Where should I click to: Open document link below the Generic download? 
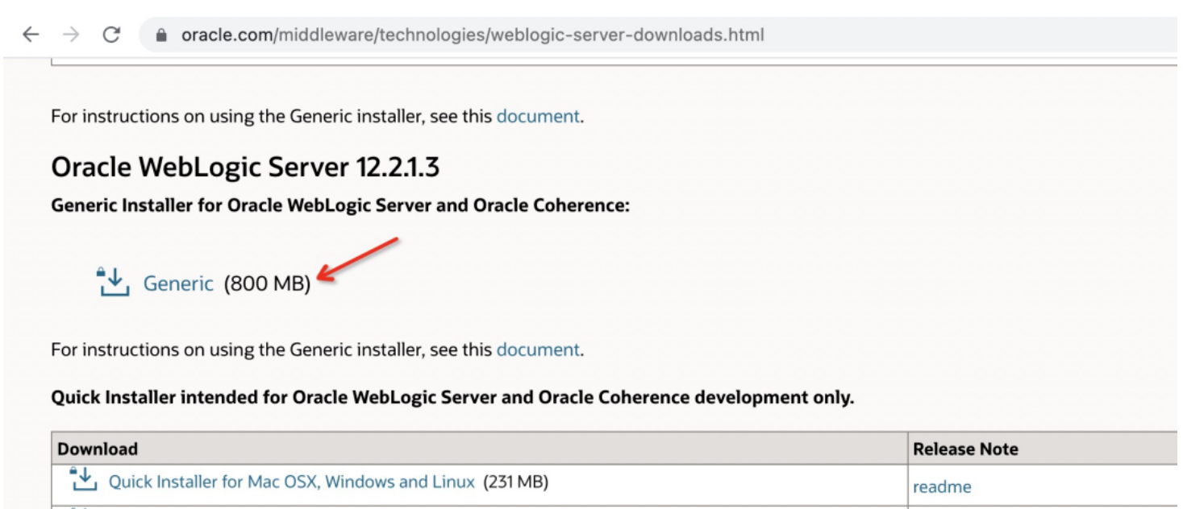tap(538, 350)
